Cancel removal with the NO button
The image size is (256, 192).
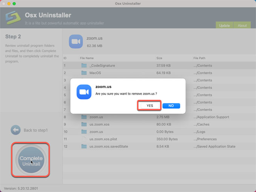point(171,106)
